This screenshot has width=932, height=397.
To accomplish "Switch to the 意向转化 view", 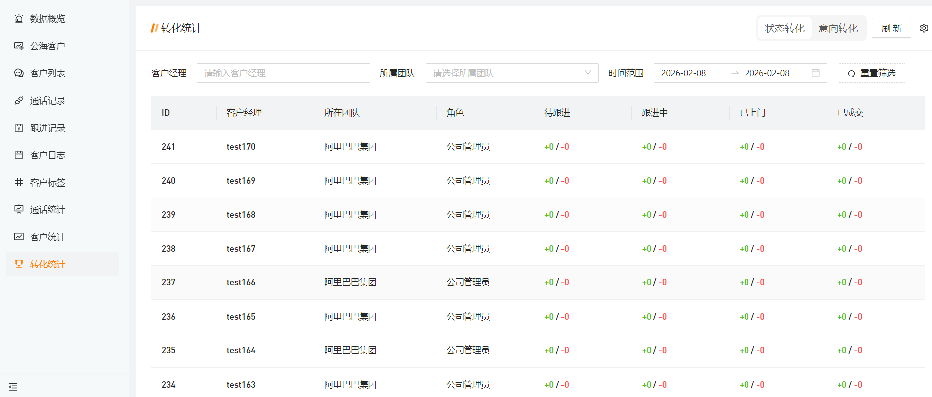I will [838, 28].
